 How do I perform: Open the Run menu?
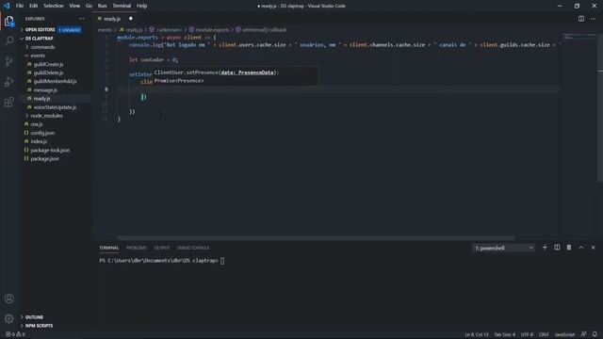[103, 6]
